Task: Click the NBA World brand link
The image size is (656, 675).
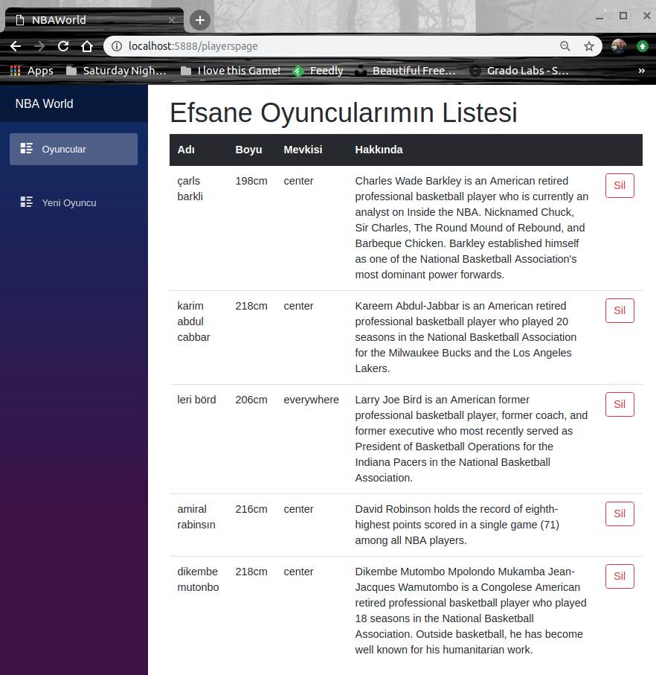Action: [45, 103]
